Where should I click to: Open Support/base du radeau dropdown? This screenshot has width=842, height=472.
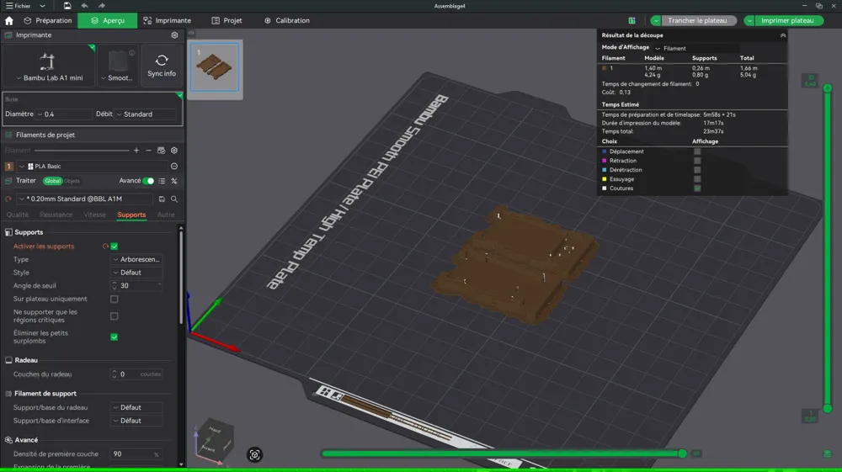click(136, 407)
